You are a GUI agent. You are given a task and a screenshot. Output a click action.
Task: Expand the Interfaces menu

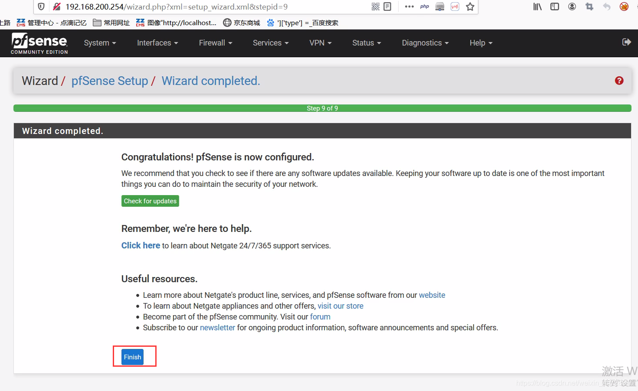(157, 43)
